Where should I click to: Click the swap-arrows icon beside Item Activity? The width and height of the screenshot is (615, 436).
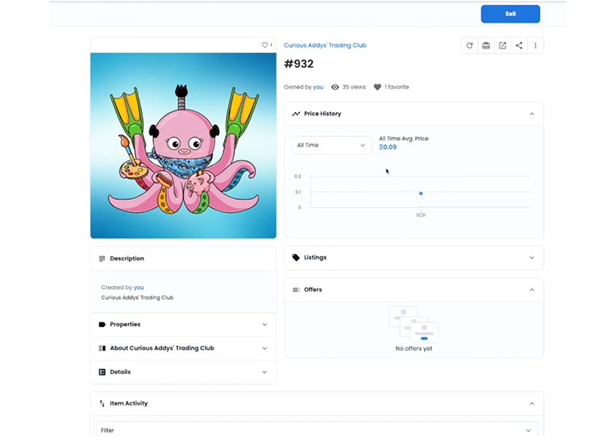(x=102, y=404)
